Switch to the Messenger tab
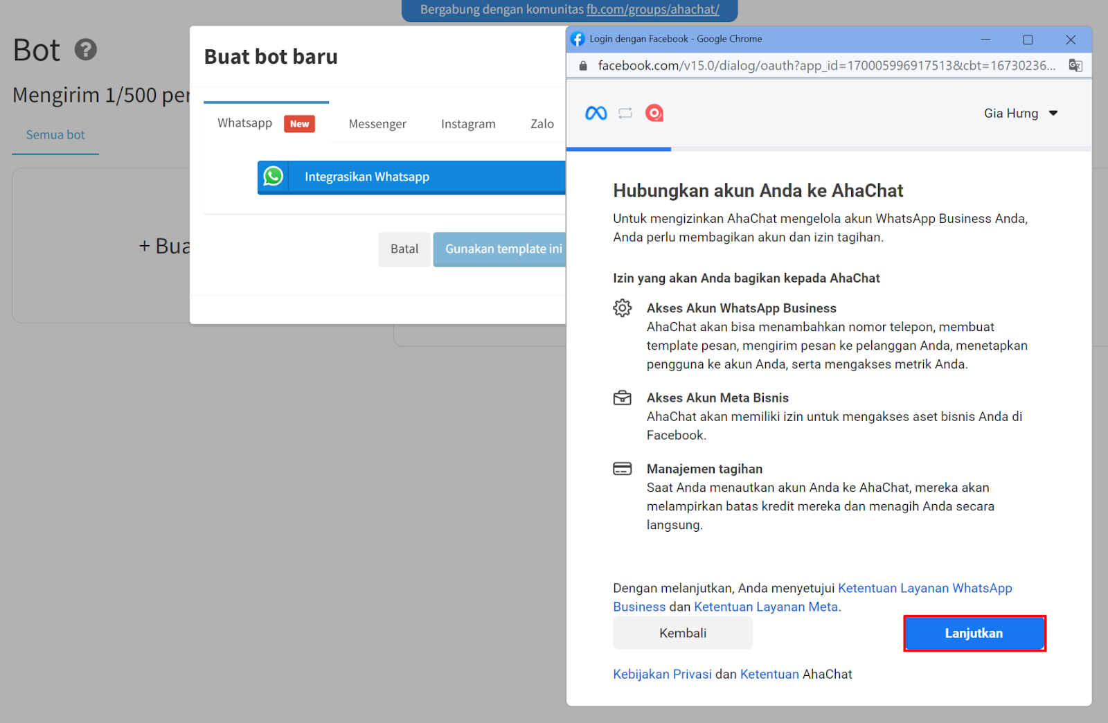Image resolution: width=1108 pixels, height=723 pixels. point(377,124)
